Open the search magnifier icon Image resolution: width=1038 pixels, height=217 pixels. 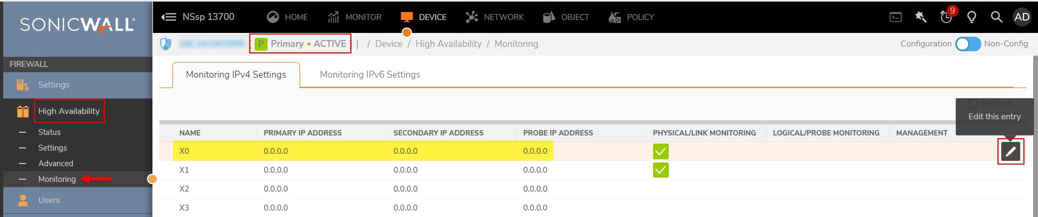pyautogui.click(x=996, y=17)
